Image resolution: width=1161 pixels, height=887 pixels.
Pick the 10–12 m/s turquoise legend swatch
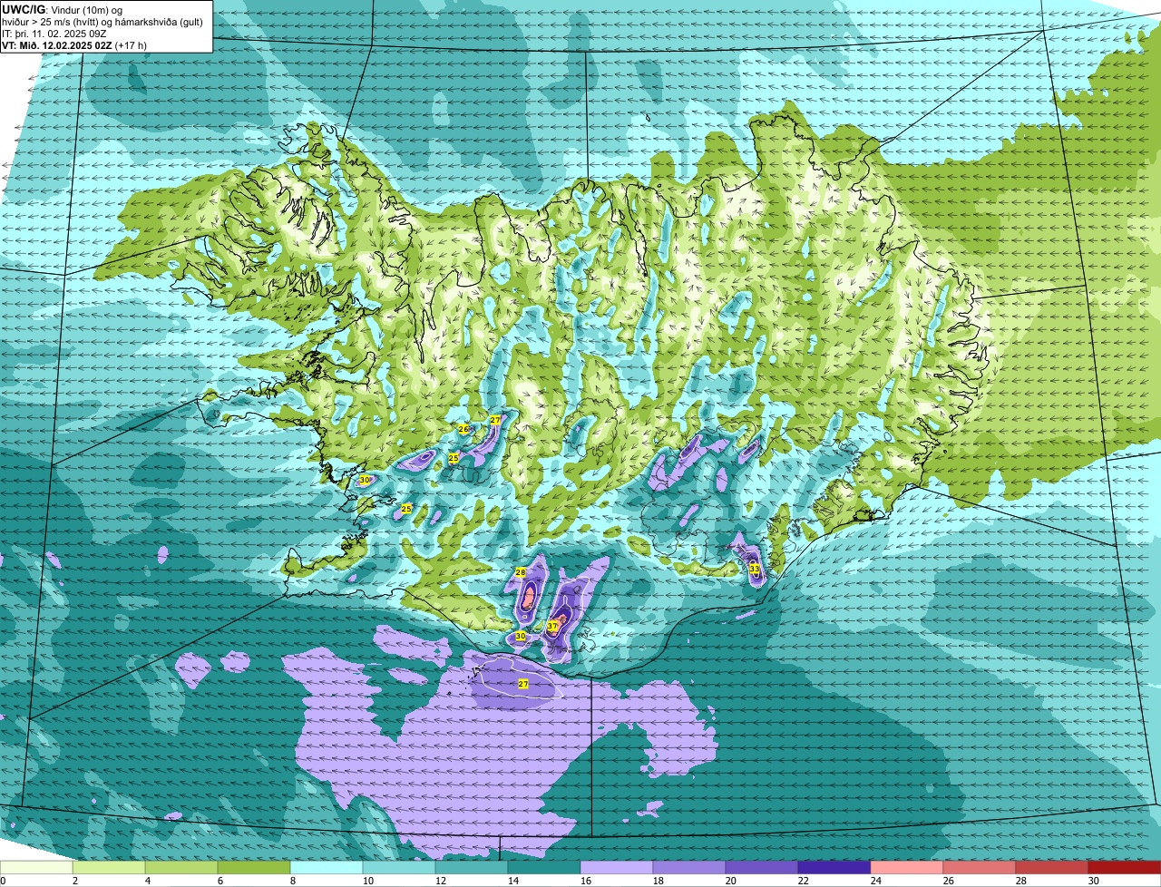(399, 868)
